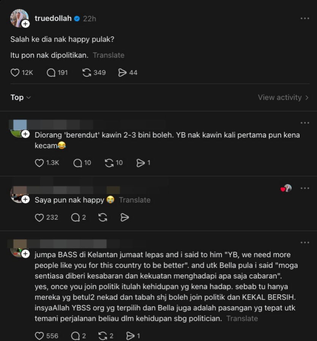
Task: Follow truedollah via avatar plus badge
Action: click(x=25, y=24)
